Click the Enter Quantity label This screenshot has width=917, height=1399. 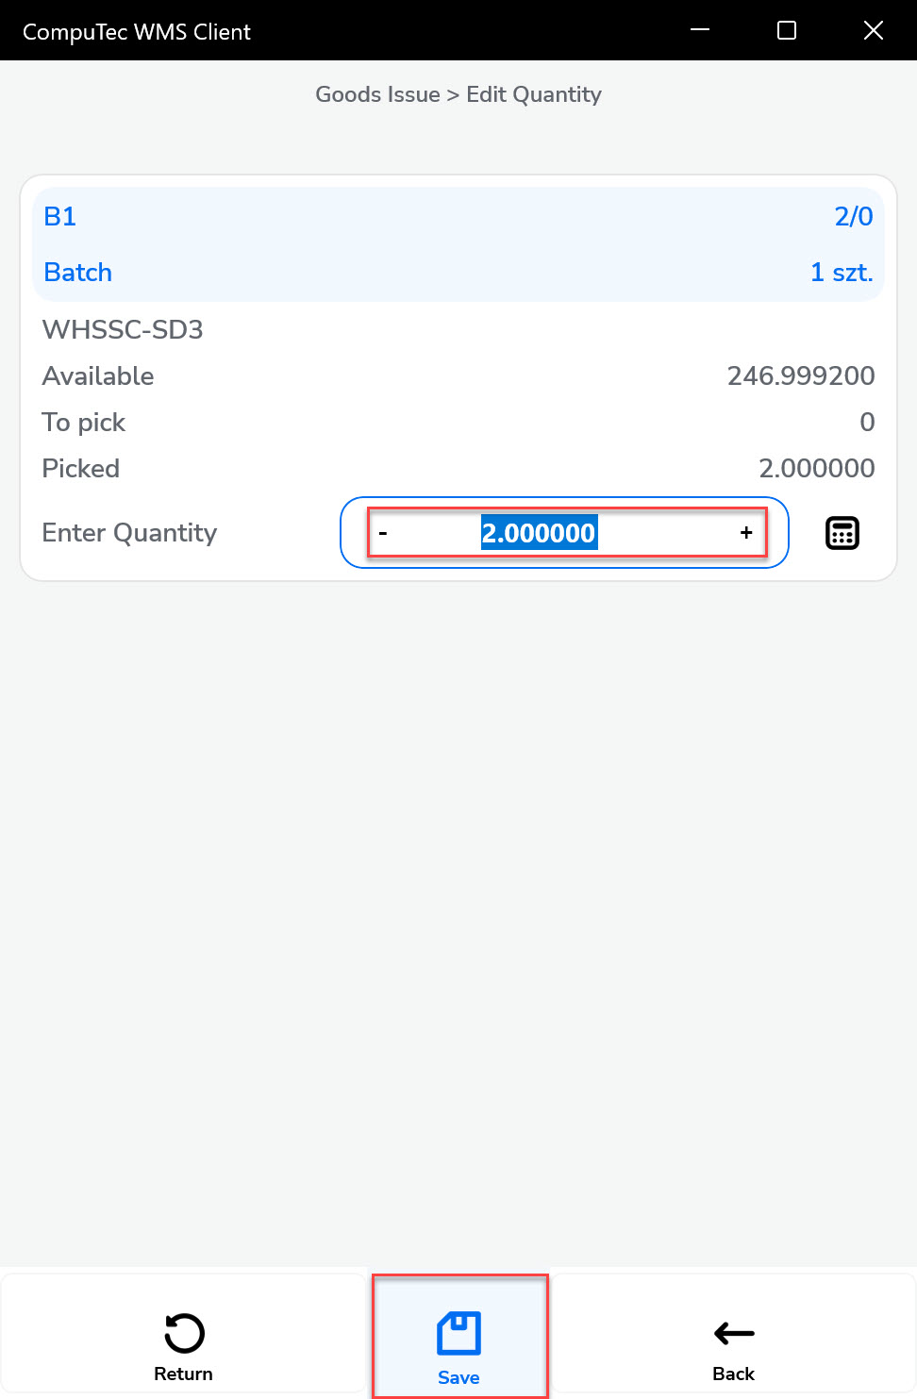coord(129,533)
